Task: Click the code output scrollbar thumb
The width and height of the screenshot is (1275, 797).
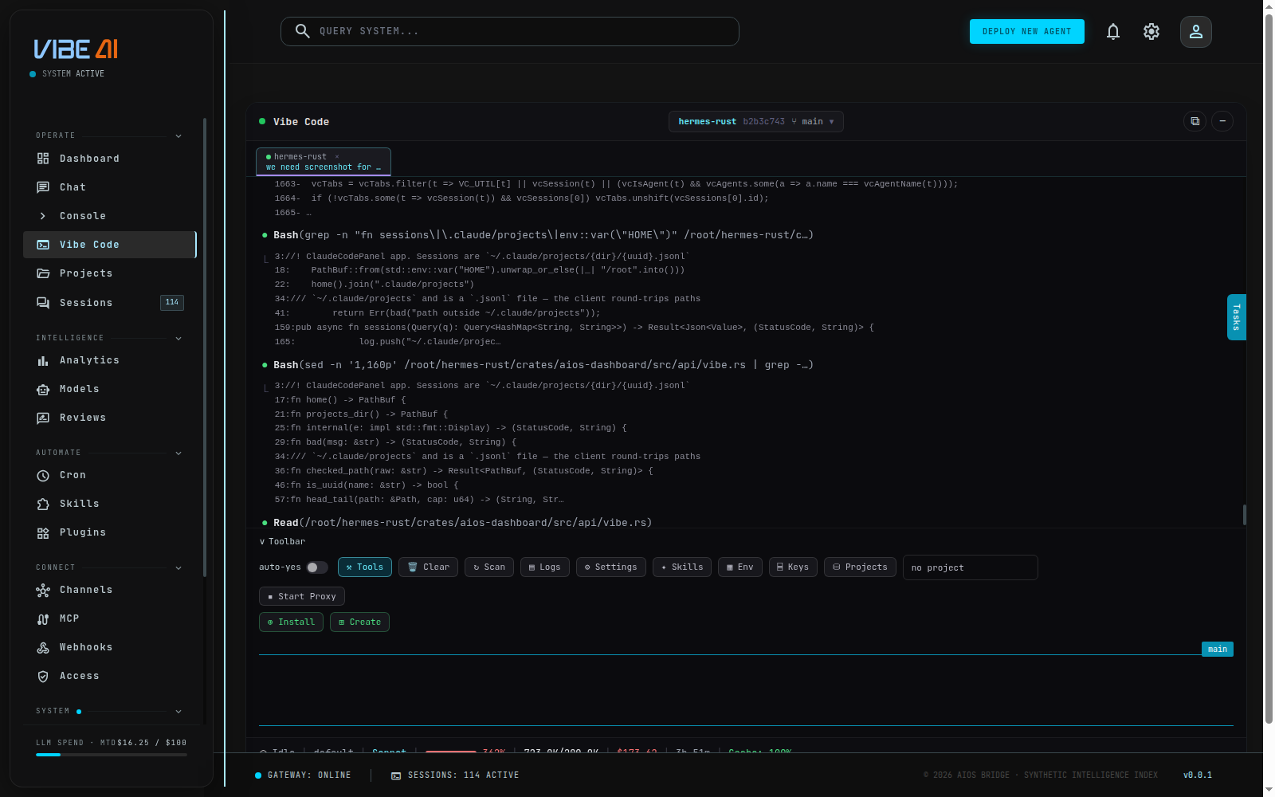Action: click(x=1244, y=515)
